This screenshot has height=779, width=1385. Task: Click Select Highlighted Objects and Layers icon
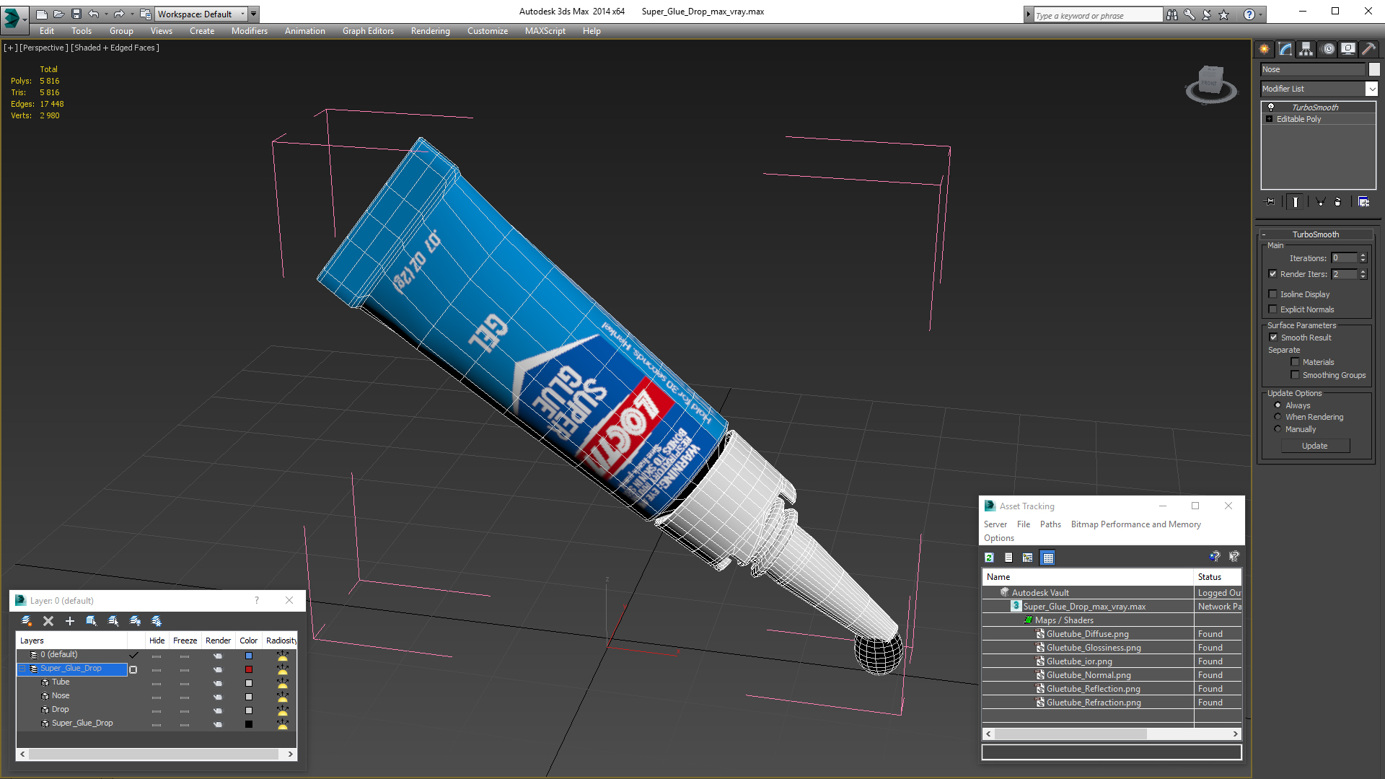(x=92, y=621)
